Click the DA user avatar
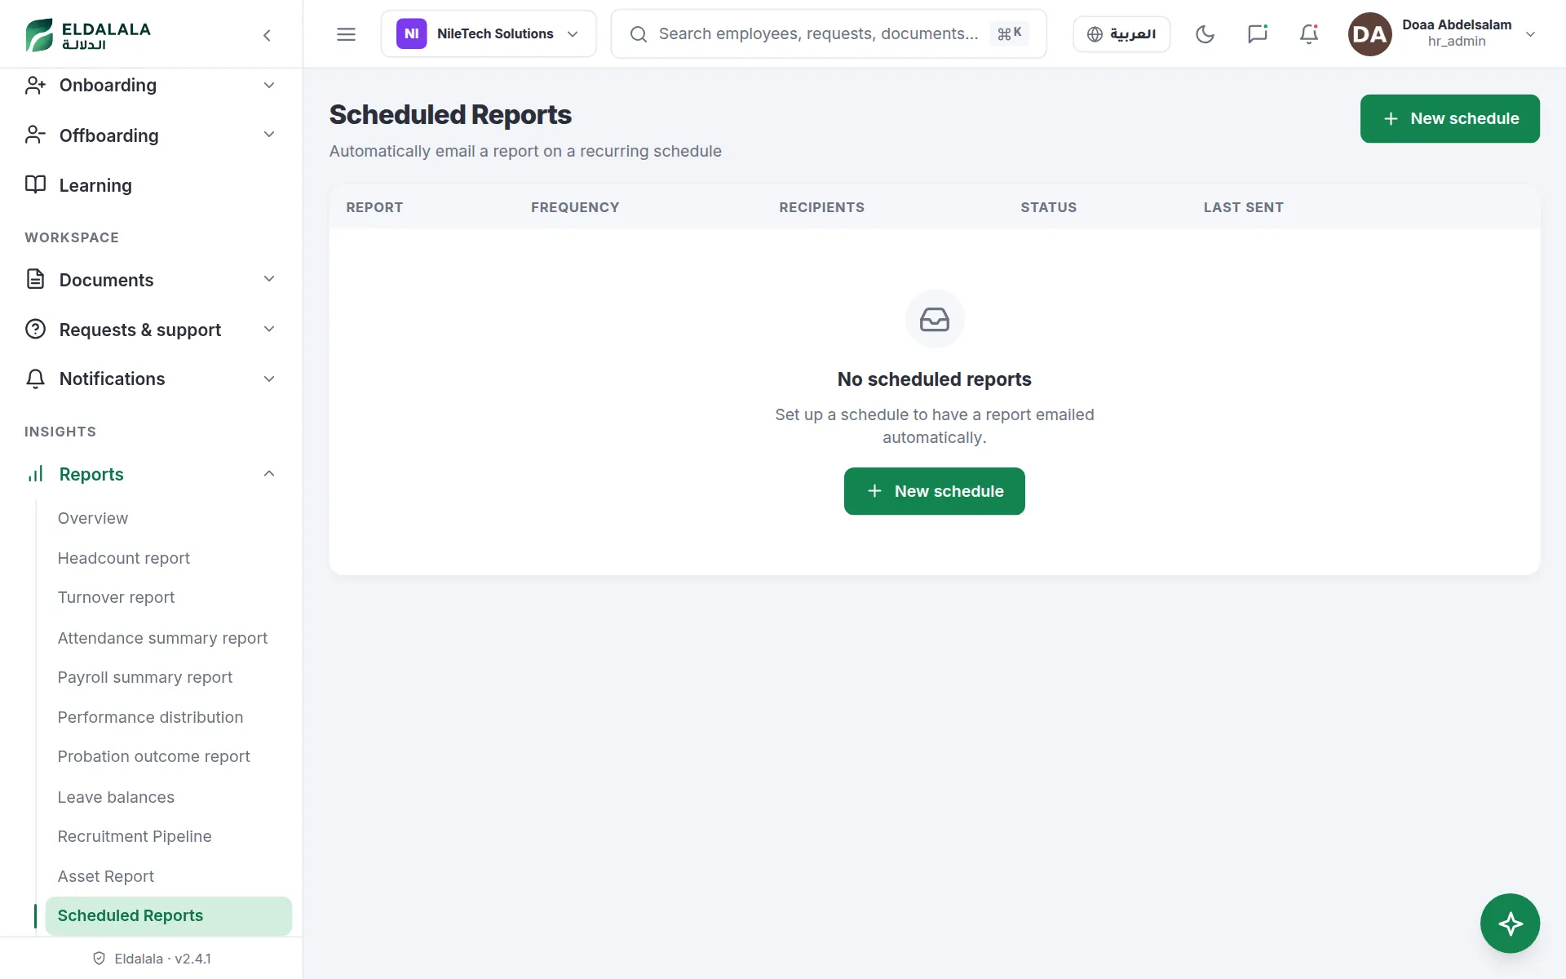 pyautogui.click(x=1369, y=34)
